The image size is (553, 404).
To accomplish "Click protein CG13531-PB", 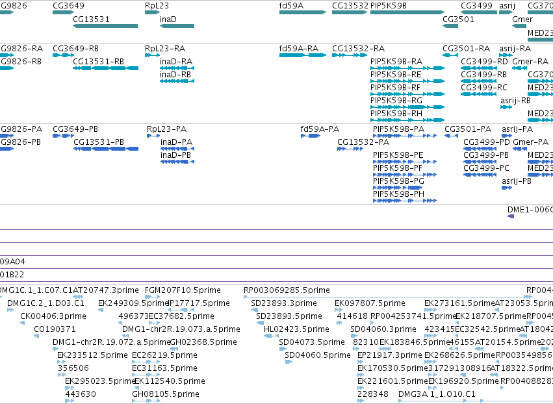I will click(x=106, y=149).
